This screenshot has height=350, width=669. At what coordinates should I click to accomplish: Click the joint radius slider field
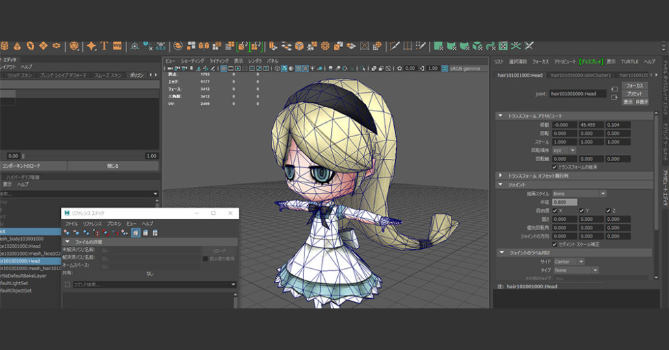pyautogui.click(x=564, y=202)
